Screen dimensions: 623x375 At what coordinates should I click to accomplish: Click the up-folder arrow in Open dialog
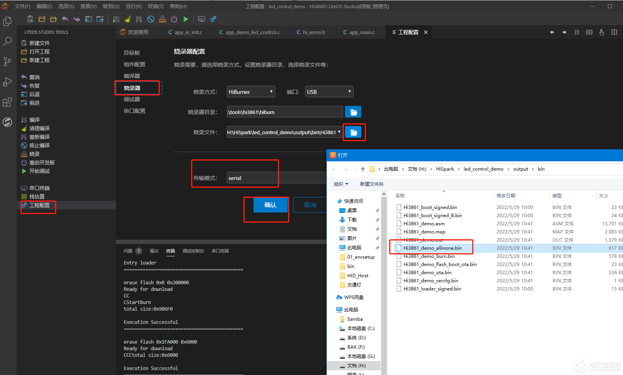click(x=363, y=169)
